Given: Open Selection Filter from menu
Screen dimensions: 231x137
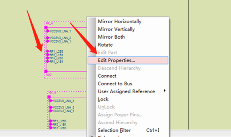Looking at the screenshot, I should (114, 130).
